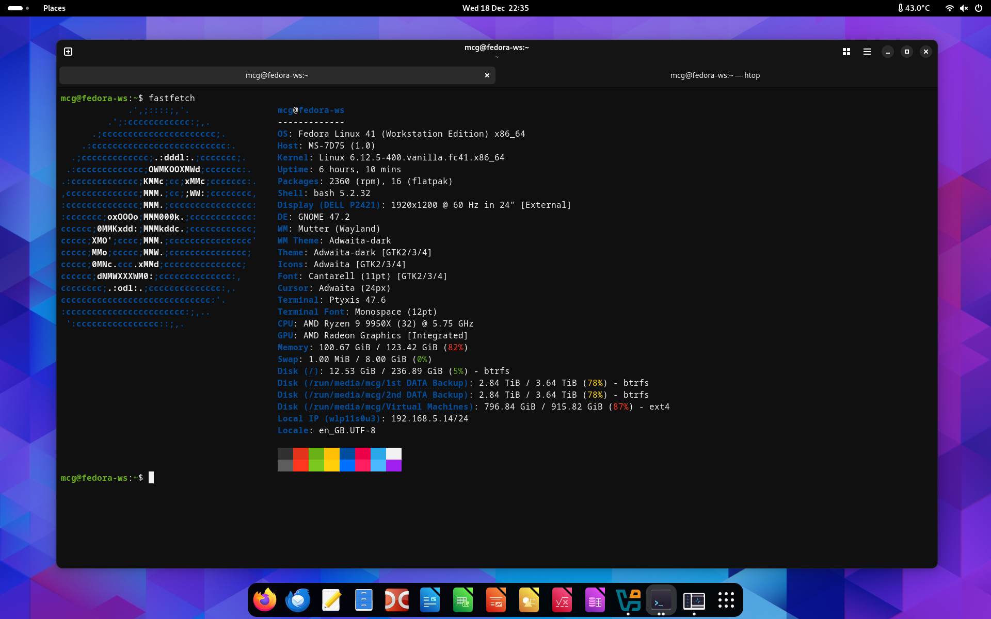
Task: Open Thunderbird mail from the dock
Action: [x=298, y=600]
